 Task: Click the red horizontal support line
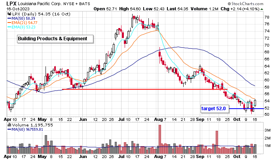point(138,89)
